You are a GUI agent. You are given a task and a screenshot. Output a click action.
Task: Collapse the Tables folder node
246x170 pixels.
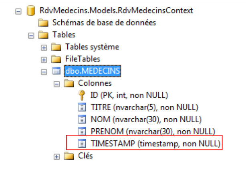tap(31, 35)
